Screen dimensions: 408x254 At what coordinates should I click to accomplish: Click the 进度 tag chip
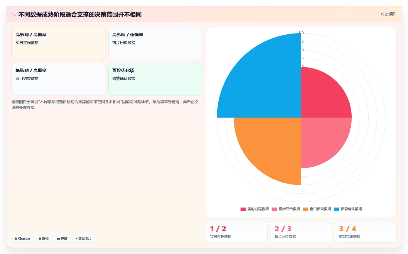click(62, 238)
